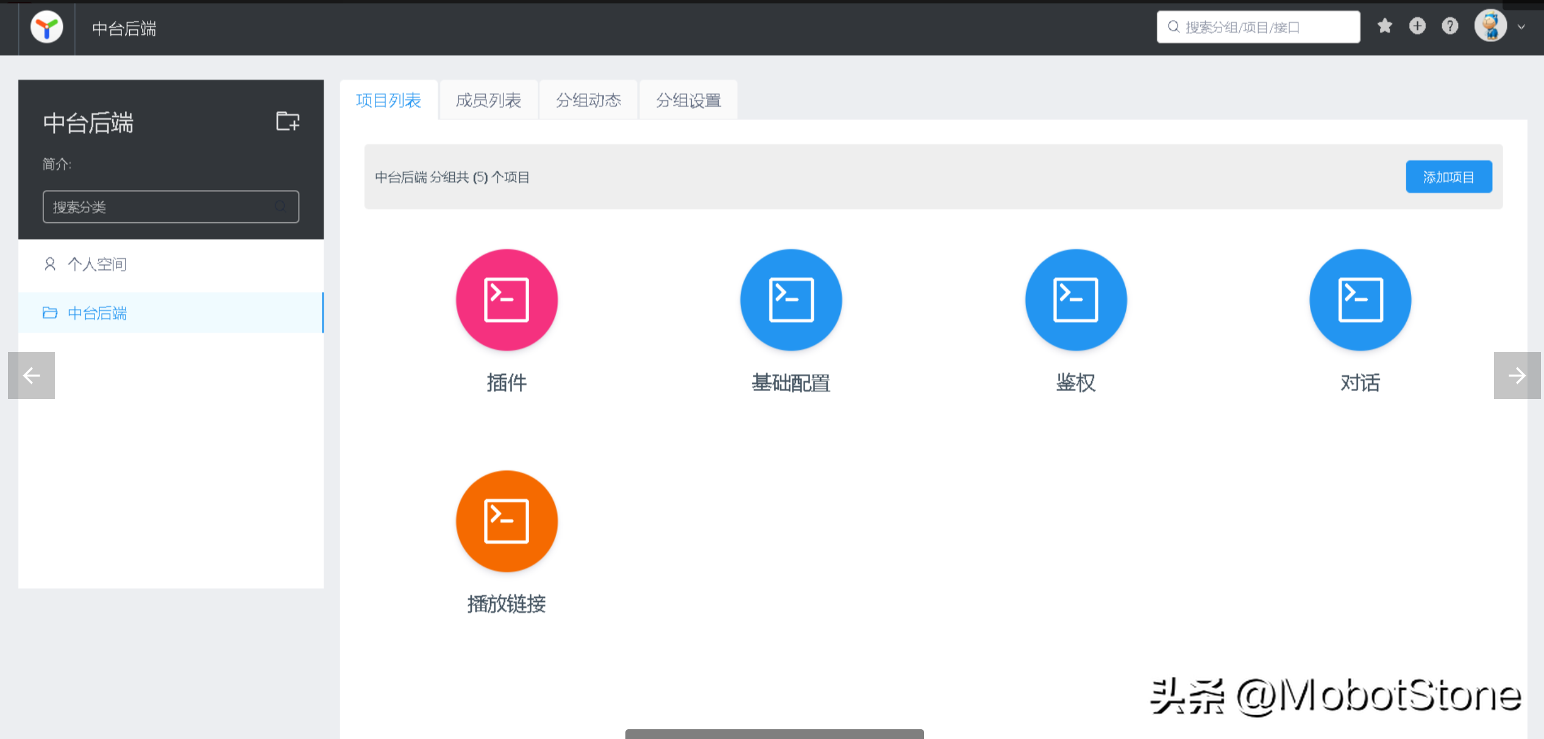
Task: Switch to the 成员列表 tab
Action: (x=488, y=99)
